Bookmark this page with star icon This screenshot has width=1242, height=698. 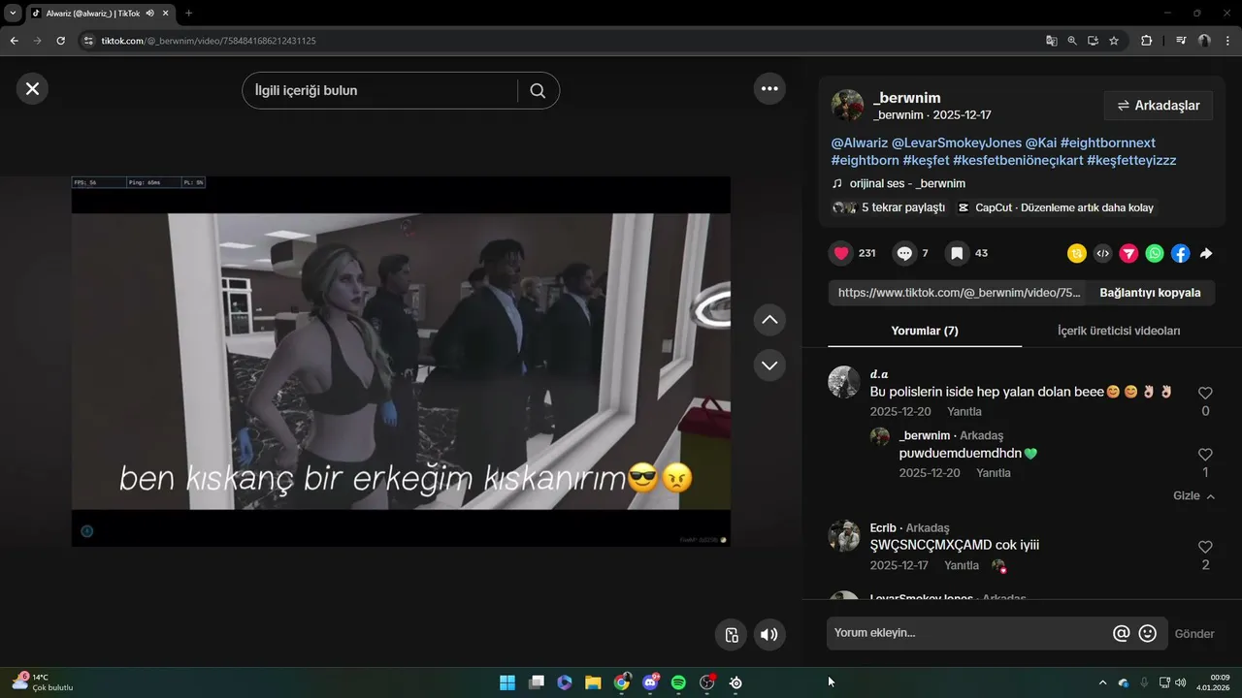tap(1114, 41)
